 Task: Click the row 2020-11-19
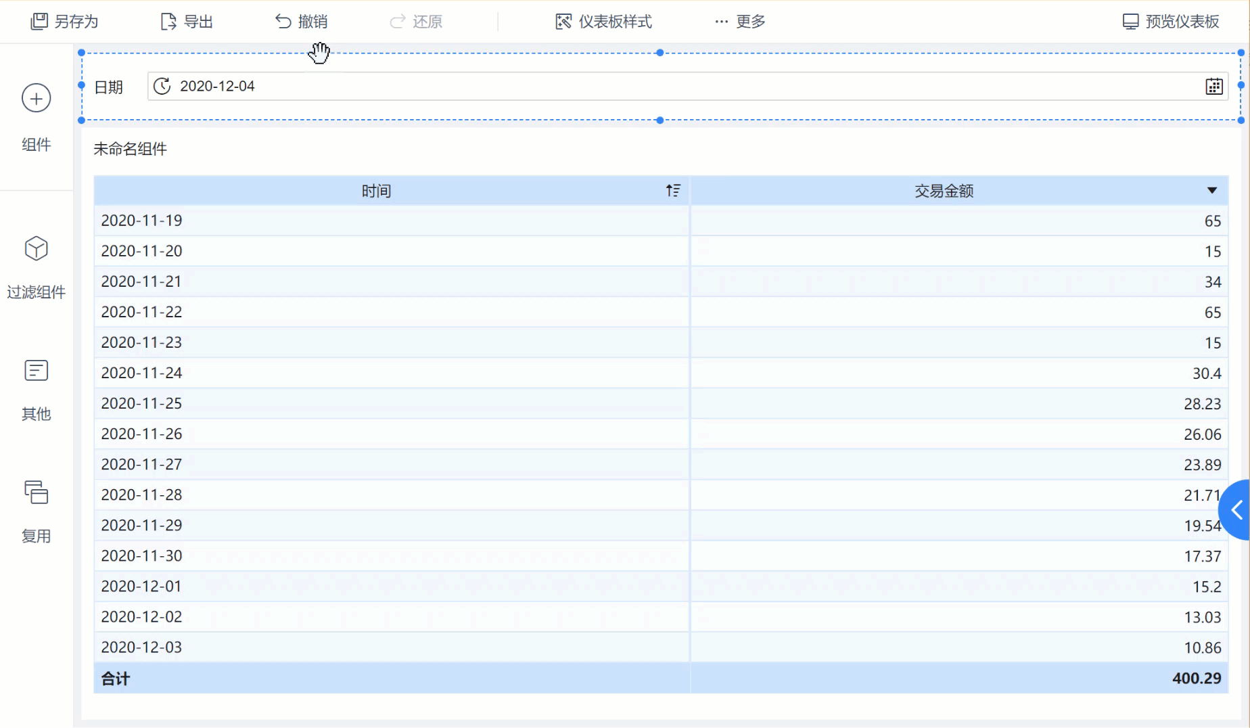[x=661, y=221]
